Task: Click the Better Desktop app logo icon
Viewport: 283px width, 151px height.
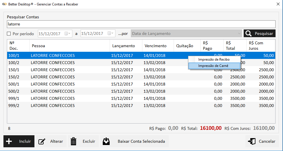Action: pos(4,4)
